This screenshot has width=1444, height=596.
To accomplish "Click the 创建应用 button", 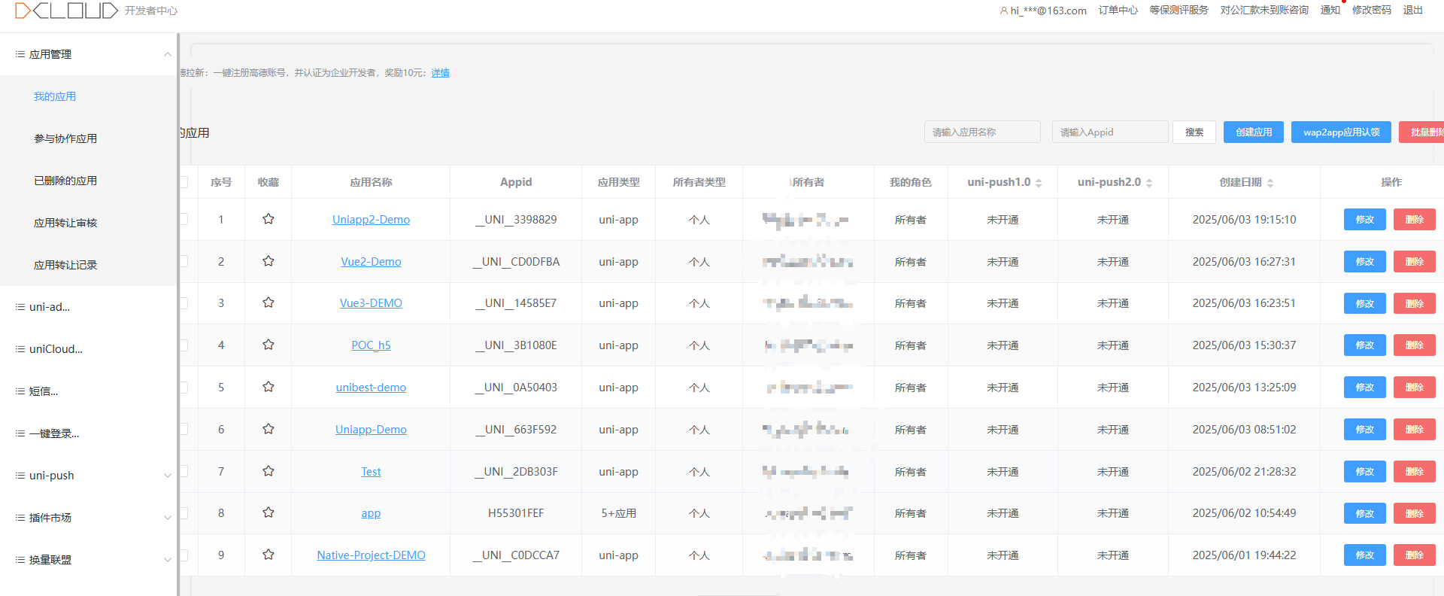I will tap(1254, 132).
